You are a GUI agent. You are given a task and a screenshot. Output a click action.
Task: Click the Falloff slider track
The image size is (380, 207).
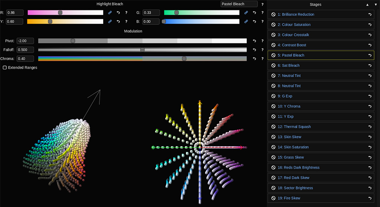point(142,50)
